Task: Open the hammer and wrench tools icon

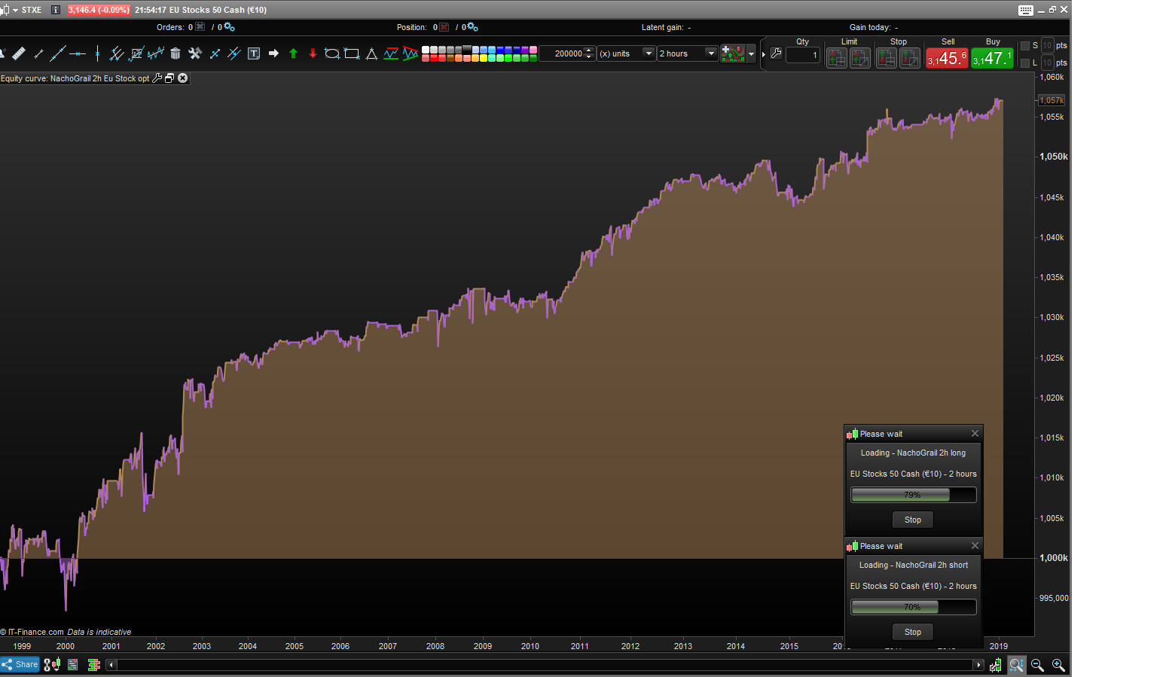Action: (195, 53)
